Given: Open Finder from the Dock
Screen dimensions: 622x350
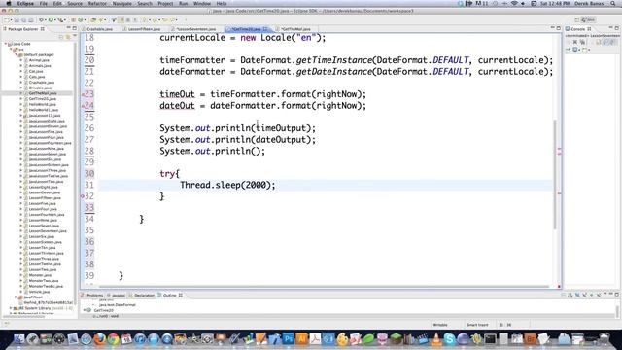Looking at the screenshot, I should point(18,339).
